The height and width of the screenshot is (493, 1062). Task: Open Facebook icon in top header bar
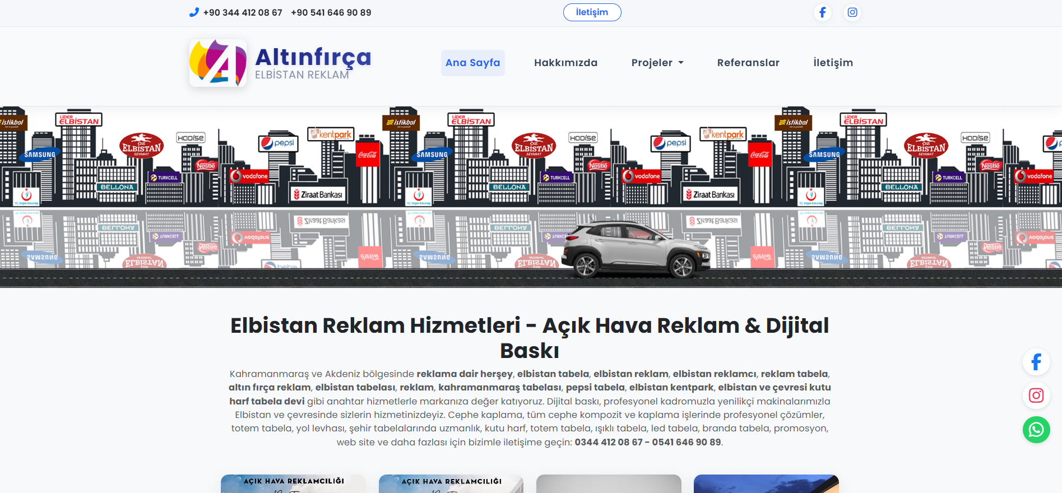(x=822, y=12)
